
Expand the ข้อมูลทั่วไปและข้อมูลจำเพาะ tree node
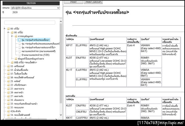[12, 59]
